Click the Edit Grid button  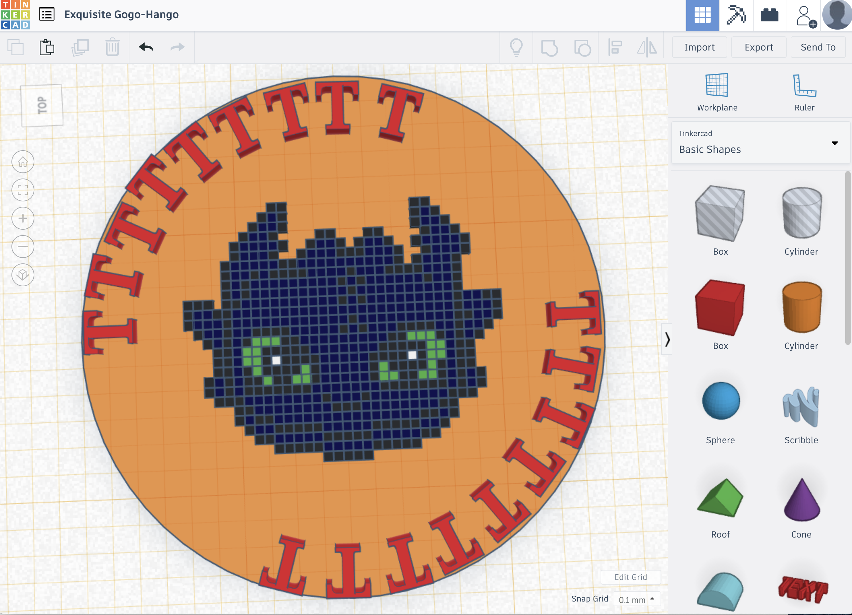click(631, 577)
